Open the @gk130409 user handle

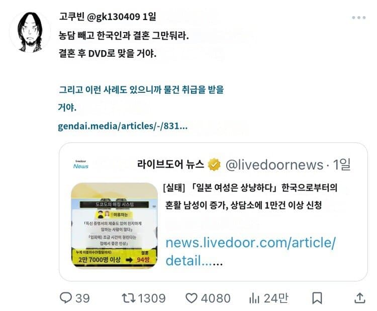point(113,17)
